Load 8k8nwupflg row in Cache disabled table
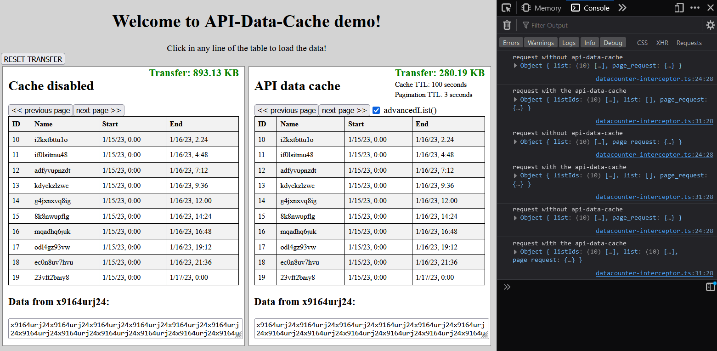Screen dimensions: 717x351 point(124,216)
